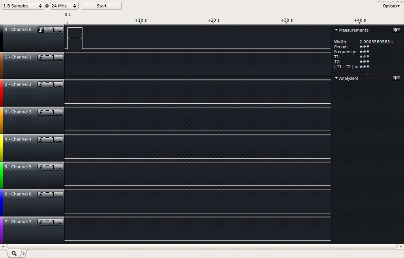Set high level trigger on Channel 4
The image size is (404, 258).
point(47,140)
